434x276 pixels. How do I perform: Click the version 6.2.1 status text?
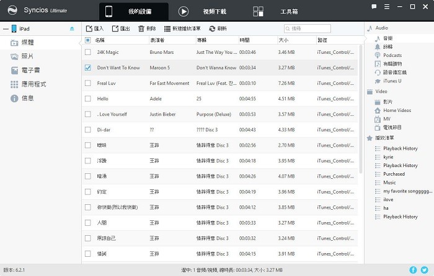[14, 270]
